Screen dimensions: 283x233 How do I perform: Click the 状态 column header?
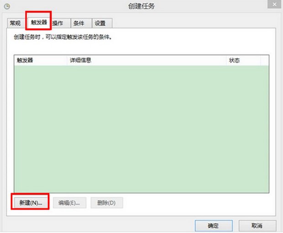pos(243,60)
